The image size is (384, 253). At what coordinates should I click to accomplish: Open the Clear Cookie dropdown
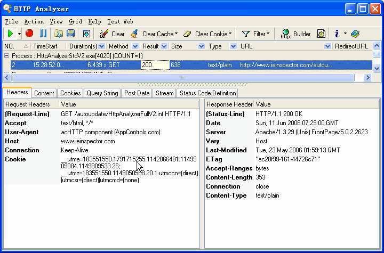click(x=208, y=34)
